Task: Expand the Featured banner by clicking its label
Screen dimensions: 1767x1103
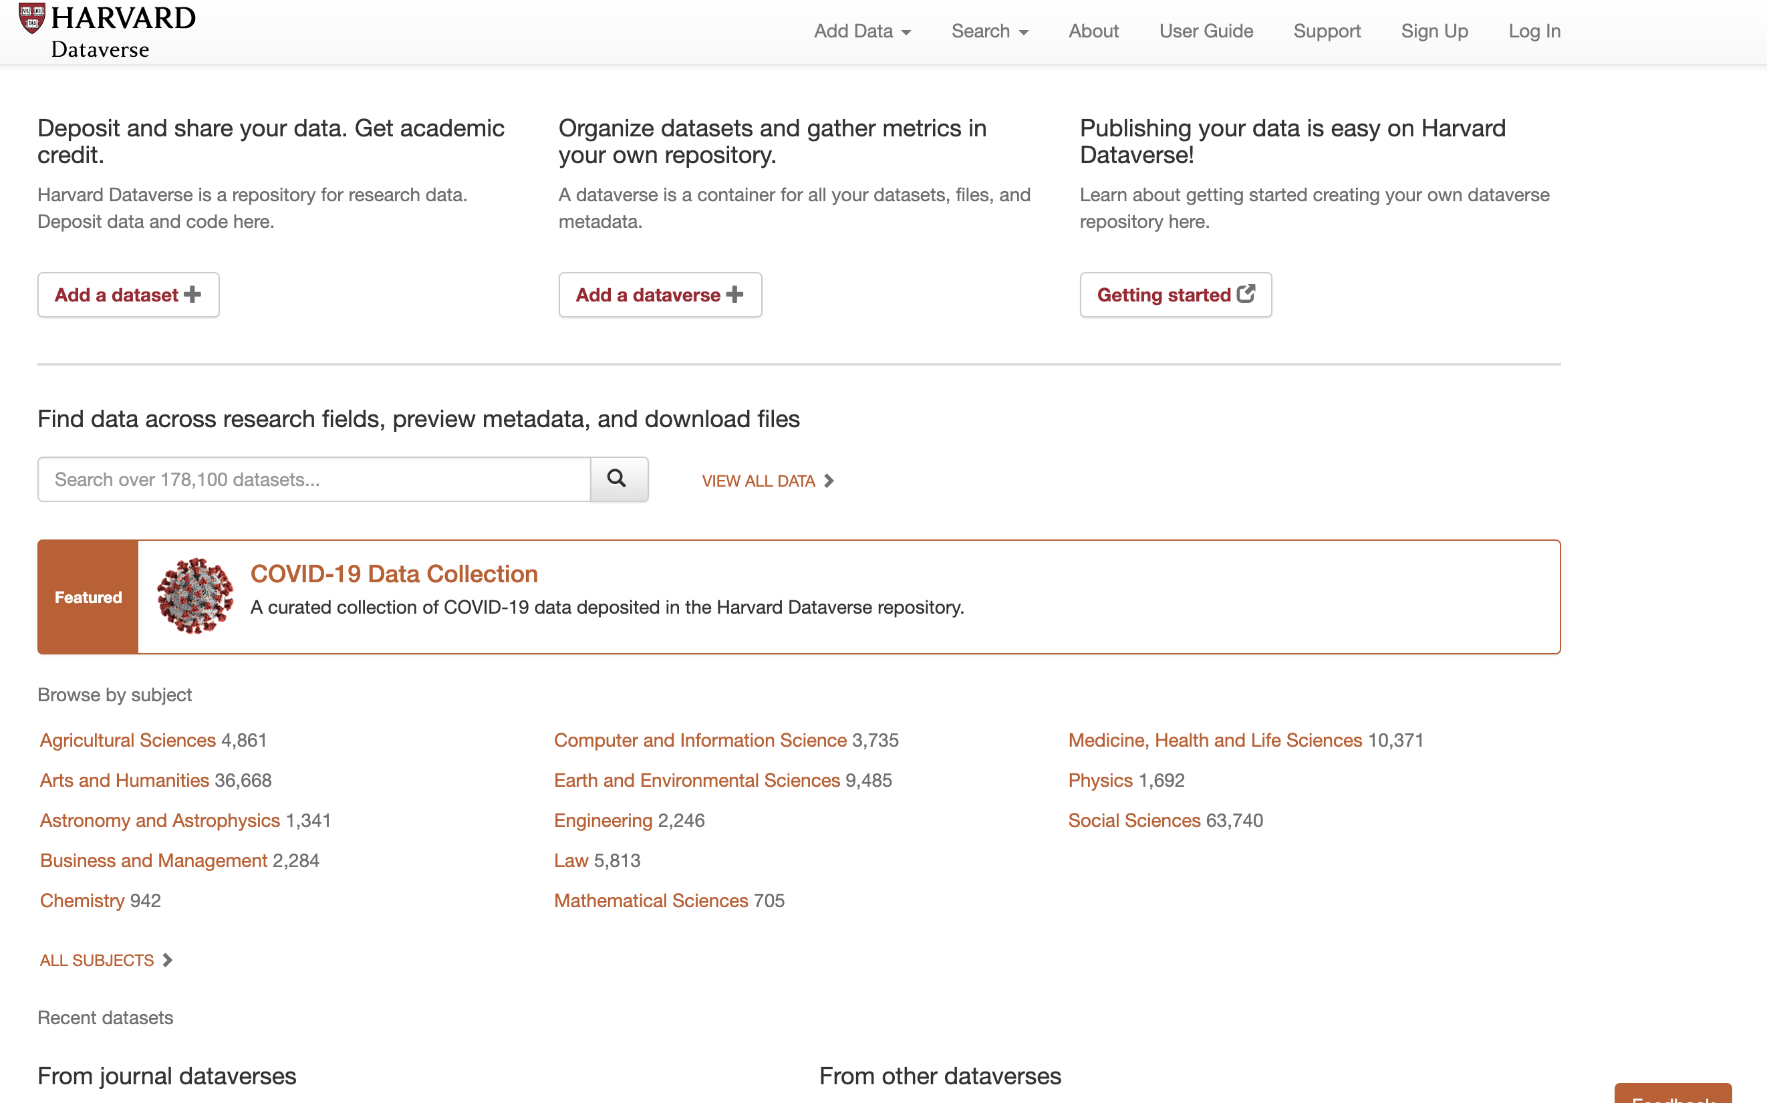Action: [x=88, y=597]
